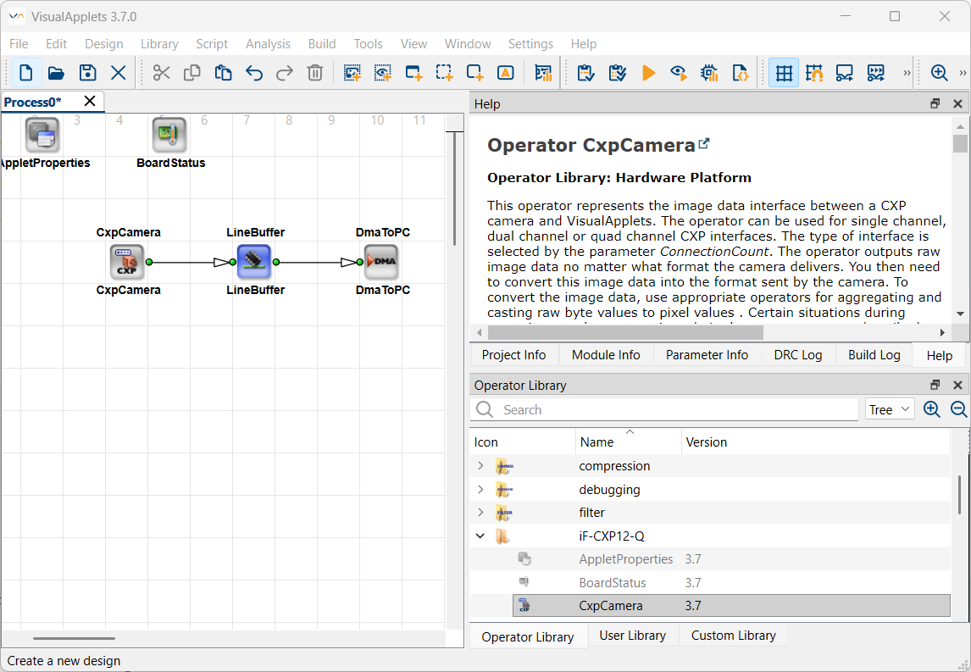Switch to the Build Log tab
Screen dimensions: 971x672
[x=874, y=355]
